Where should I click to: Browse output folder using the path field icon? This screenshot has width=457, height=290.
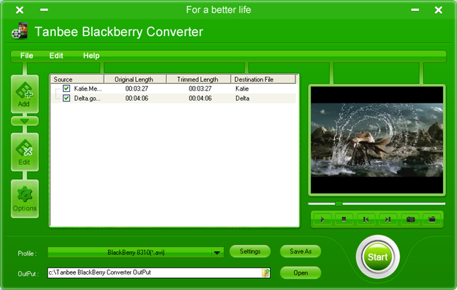(x=266, y=273)
